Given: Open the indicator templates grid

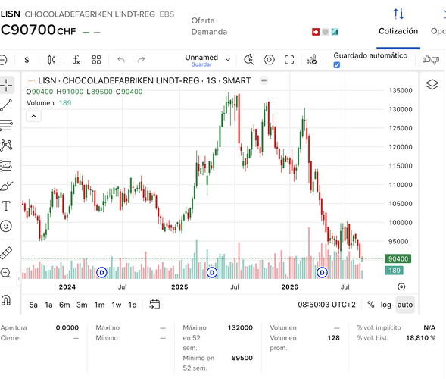Looking at the screenshot, I should 96,60.
